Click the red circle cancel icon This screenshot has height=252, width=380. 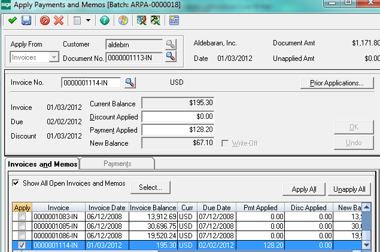point(45,21)
